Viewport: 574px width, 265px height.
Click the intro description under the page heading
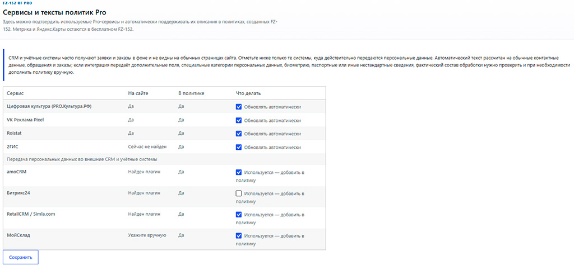140,26
